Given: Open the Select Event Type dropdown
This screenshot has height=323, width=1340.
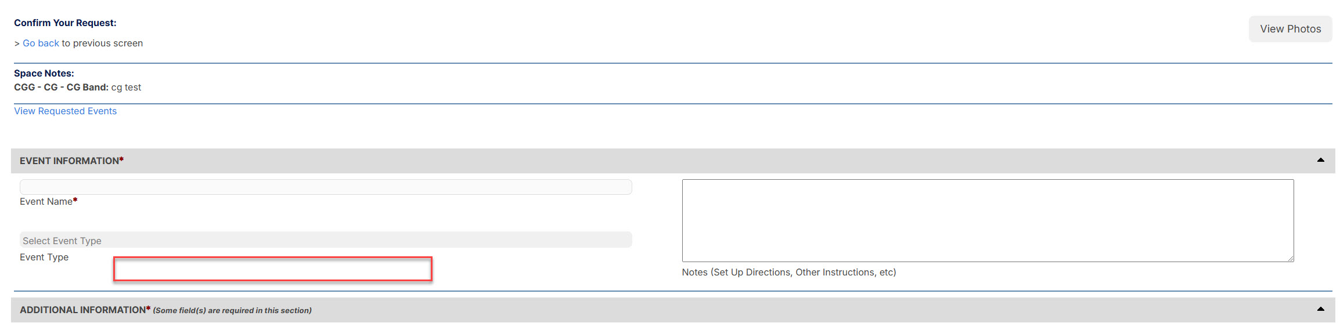Looking at the screenshot, I should pyautogui.click(x=326, y=240).
